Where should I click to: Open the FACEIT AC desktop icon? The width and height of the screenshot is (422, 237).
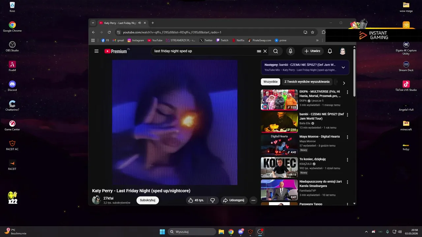pos(12,145)
